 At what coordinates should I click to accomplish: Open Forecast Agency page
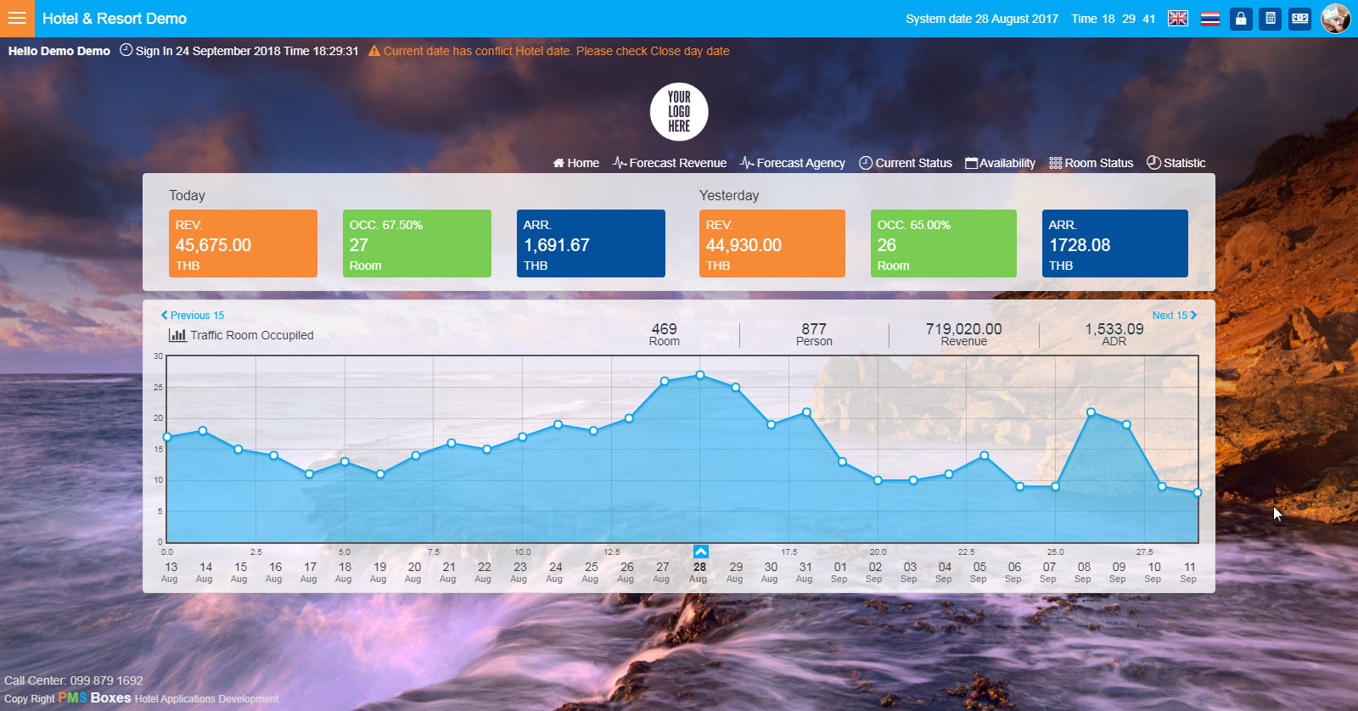click(793, 163)
